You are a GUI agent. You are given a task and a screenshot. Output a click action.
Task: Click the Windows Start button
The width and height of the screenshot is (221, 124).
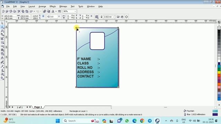[58, 121]
